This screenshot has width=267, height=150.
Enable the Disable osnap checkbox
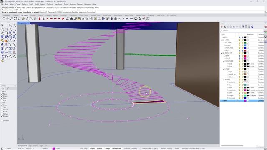tap(2, 120)
